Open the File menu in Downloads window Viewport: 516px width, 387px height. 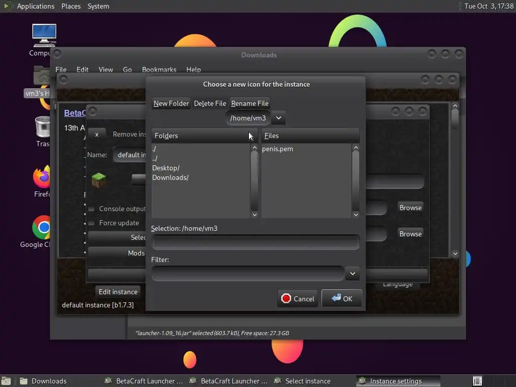tap(61, 70)
